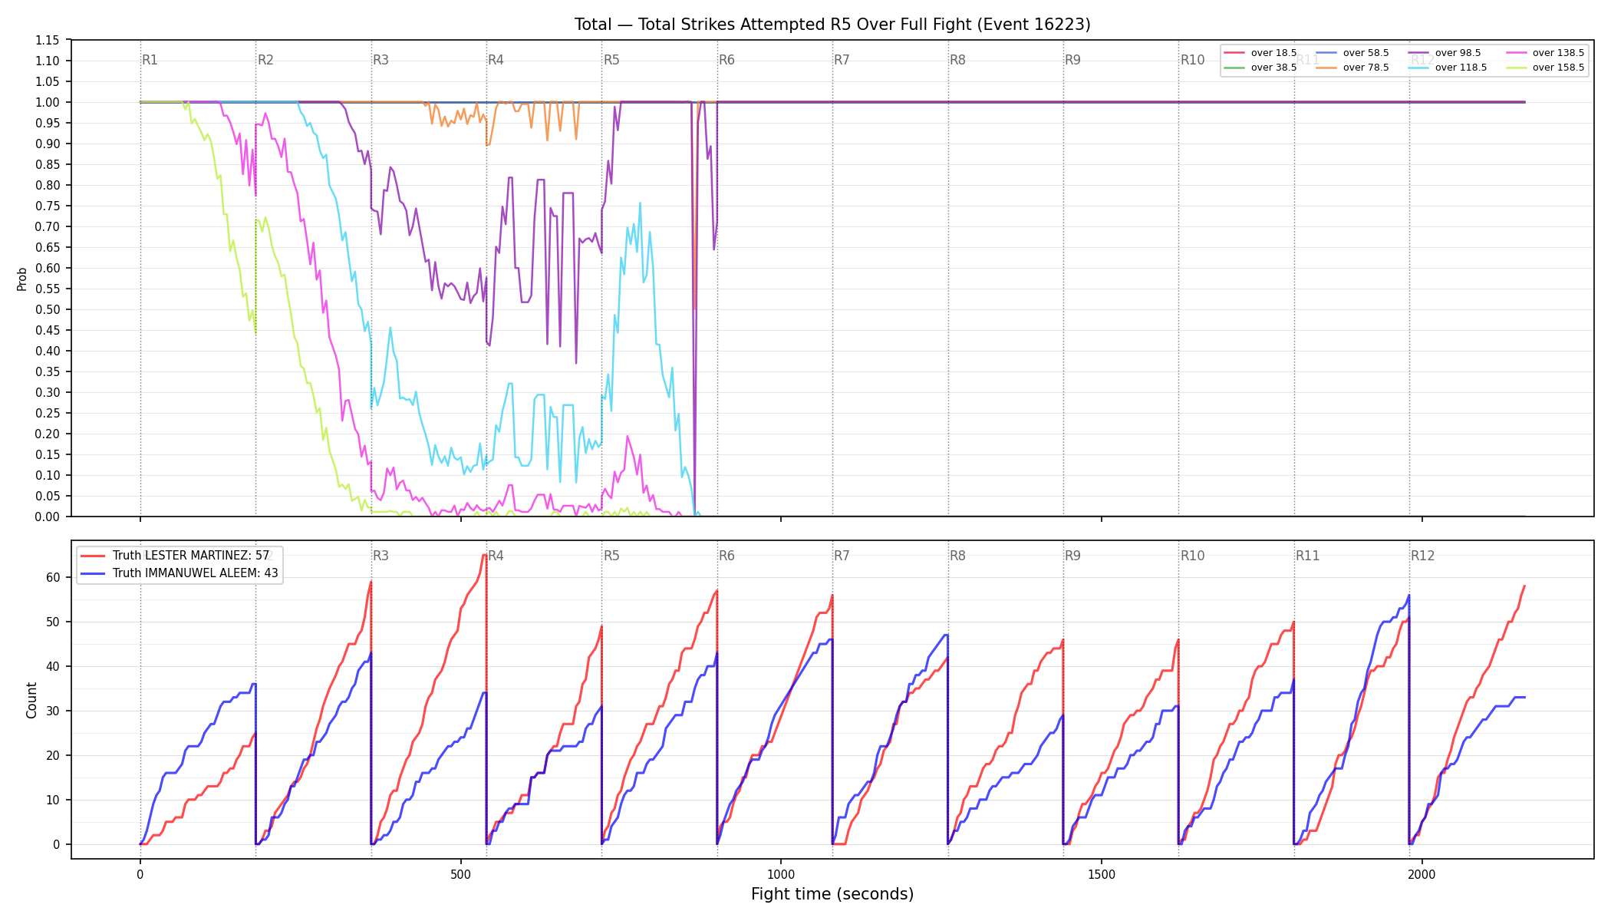Click the 'Count' y-axis label
The height and width of the screenshot is (921, 1611).
tap(31, 700)
